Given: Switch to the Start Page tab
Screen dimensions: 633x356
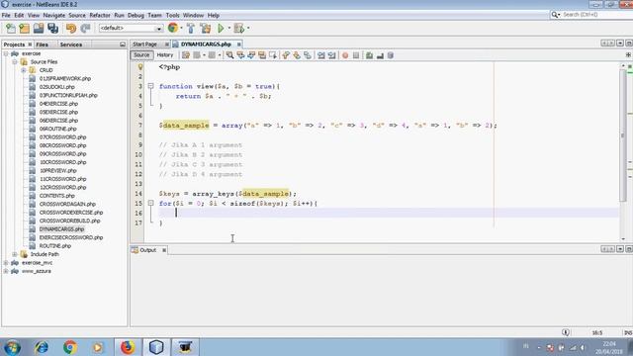Looking at the screenshot, I should pos(145,44).
